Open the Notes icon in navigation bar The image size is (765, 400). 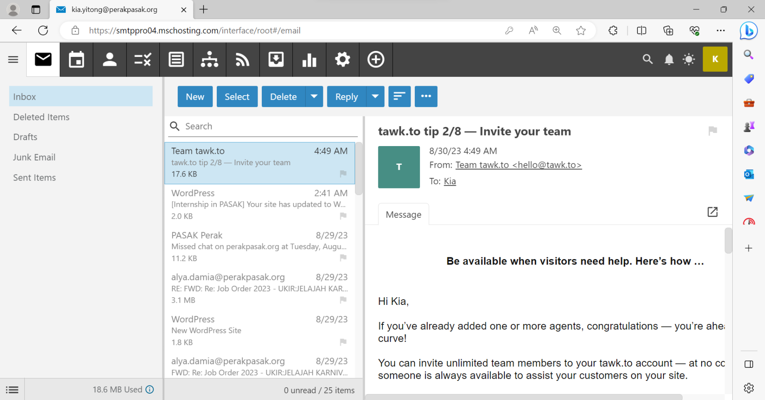point(176,59)
